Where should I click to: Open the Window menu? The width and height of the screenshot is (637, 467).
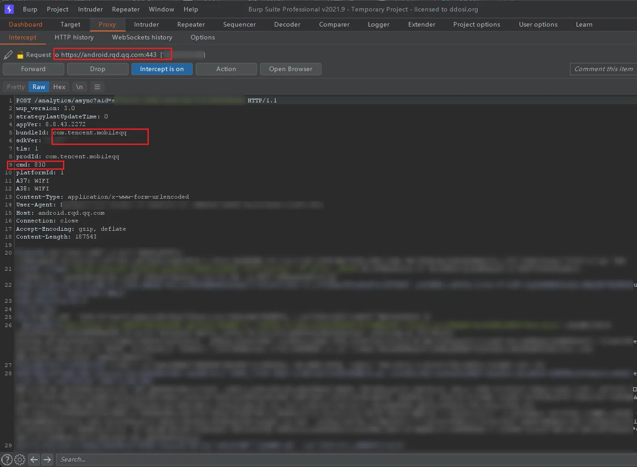[161, 9]
